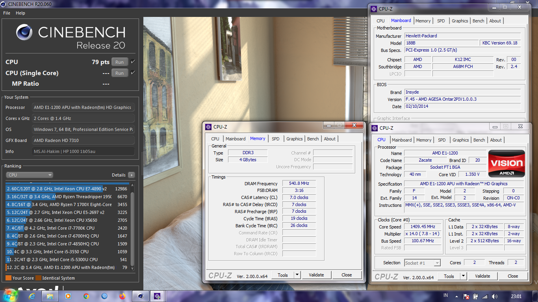
Task: Open the network signal tray icon
Action: [x=485, y=296]
